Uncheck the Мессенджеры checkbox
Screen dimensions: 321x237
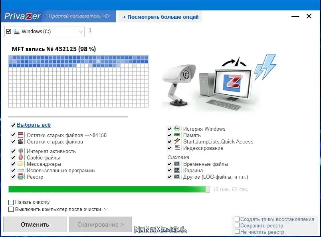click(13, 164)
